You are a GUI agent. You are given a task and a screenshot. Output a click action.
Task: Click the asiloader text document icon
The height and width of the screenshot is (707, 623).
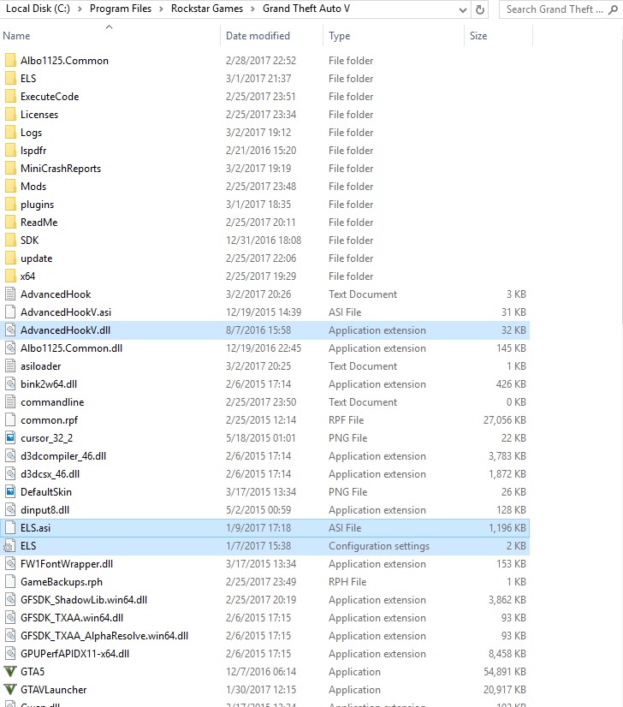tap(10, 366)
